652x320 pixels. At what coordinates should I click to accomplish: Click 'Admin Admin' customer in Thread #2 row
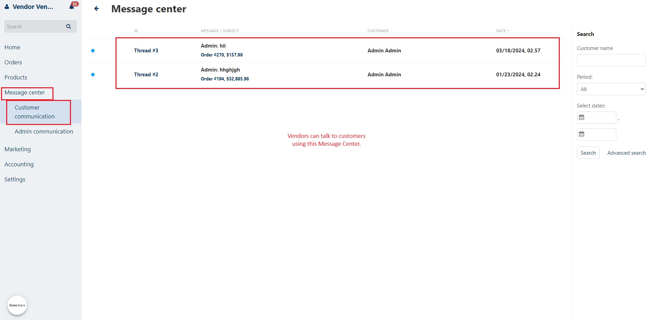pos(384,75)
